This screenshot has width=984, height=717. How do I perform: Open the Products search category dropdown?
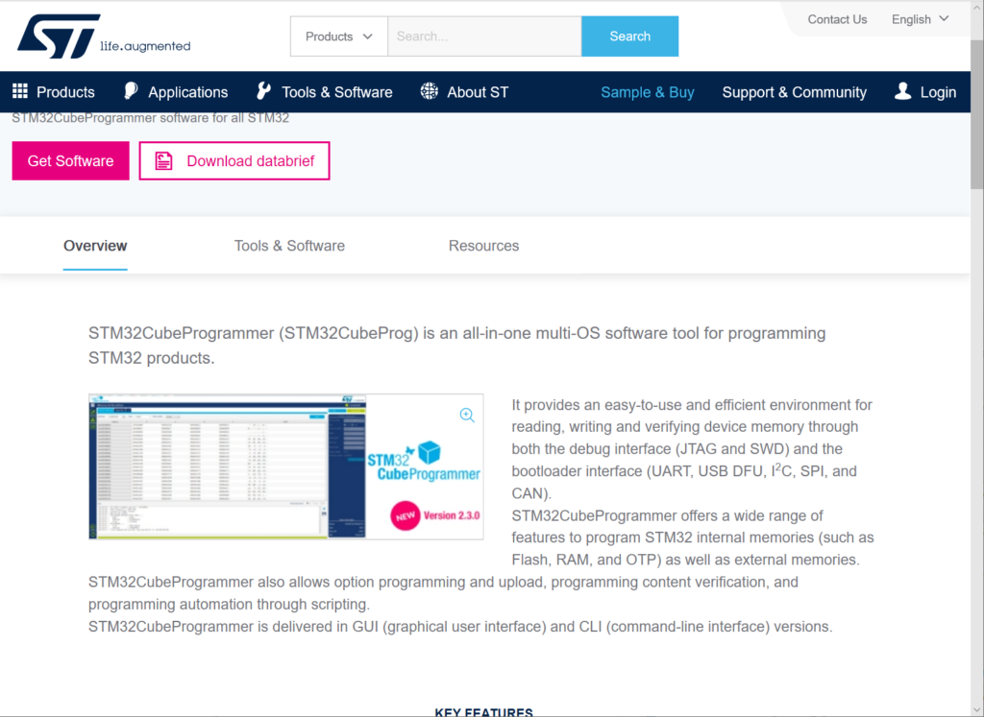[x=337, y=36]
